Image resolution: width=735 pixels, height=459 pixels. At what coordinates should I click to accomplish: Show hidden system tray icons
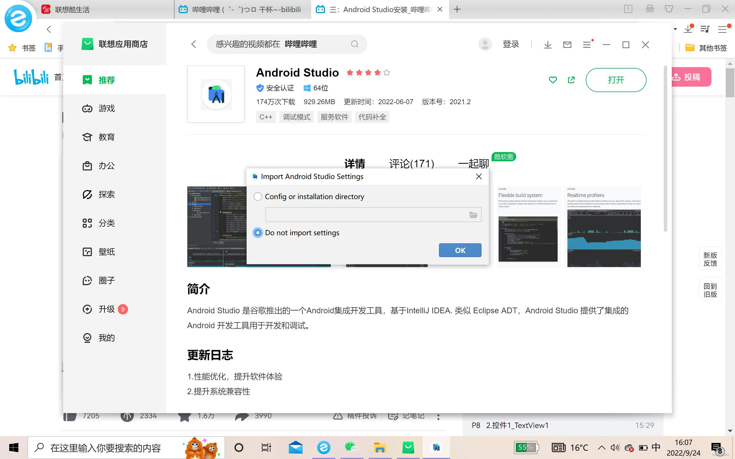pyautogui.click(x=601, y=448)
